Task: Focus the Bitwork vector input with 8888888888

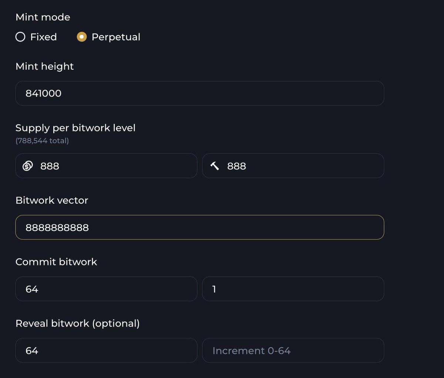Action: (200, 227)
